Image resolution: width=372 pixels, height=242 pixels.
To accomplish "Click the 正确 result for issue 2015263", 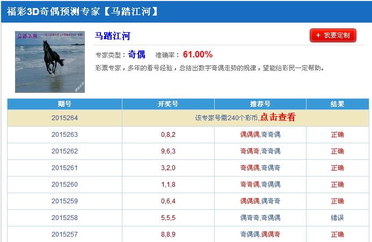I will (x=337, y=135).
